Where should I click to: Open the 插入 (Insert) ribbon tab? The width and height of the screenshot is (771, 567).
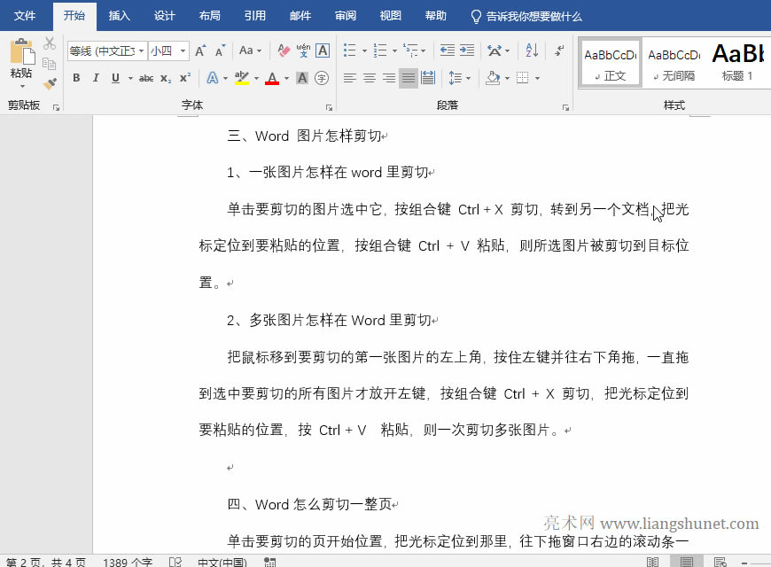click(x=119, y=16)
